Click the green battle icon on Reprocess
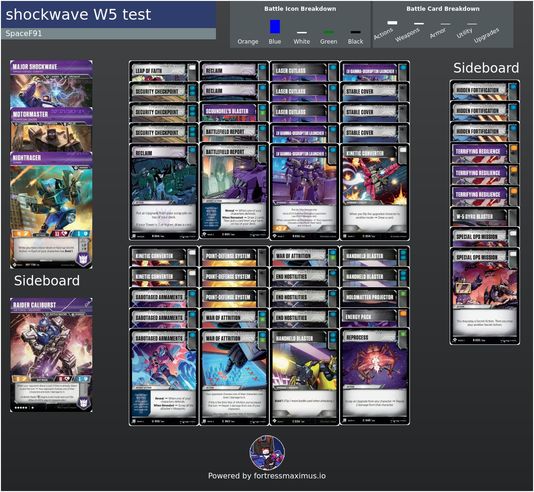 pos(402,334)
